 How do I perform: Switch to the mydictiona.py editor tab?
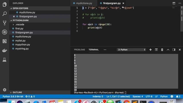[x=84, y=3]
